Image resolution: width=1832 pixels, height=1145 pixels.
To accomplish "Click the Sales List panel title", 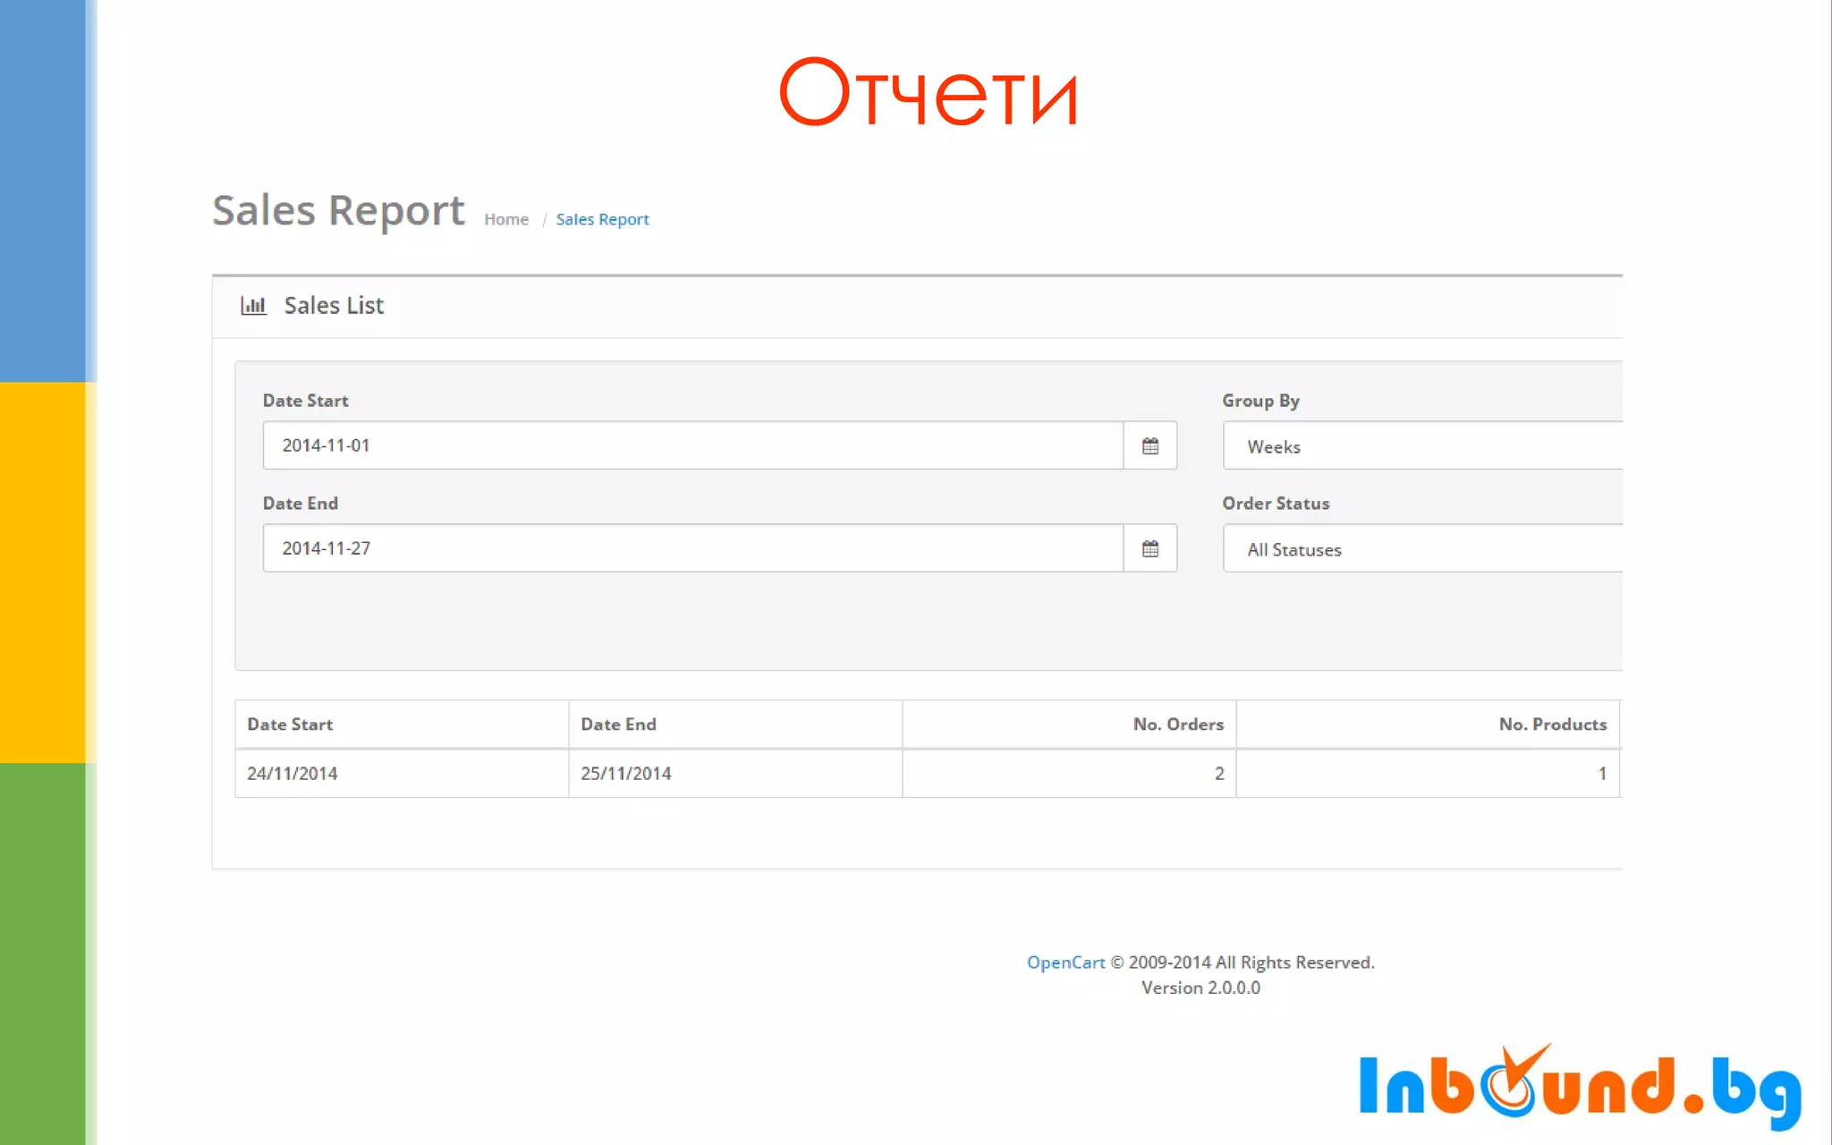I will click(334, 306).
